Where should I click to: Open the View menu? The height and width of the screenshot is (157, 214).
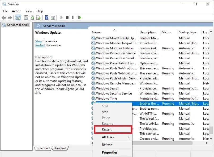29,11
